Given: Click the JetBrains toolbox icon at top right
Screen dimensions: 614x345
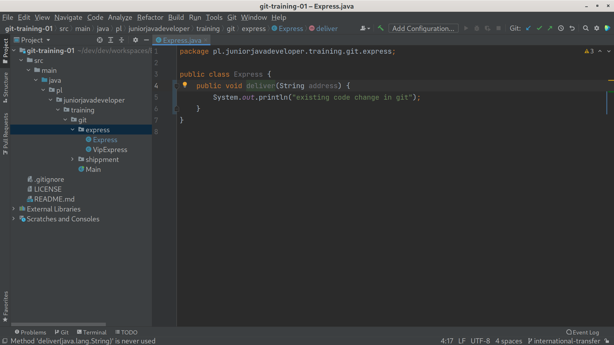Looking at the screenshot, I should [607, 28].
